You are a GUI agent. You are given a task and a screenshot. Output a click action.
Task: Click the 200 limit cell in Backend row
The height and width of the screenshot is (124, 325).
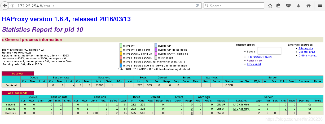click(x=94, y=113)
